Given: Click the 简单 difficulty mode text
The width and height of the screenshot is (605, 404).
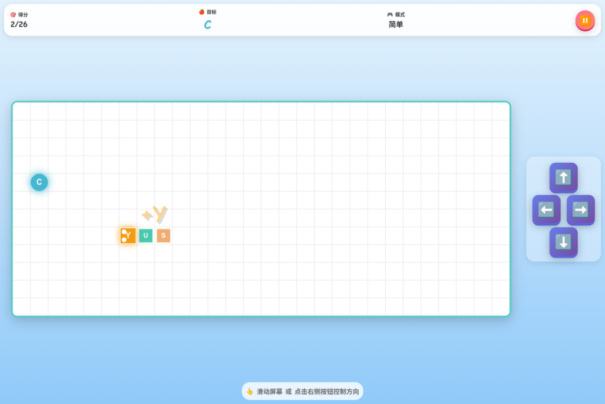Looking at the screenshot, I should 396,25.
